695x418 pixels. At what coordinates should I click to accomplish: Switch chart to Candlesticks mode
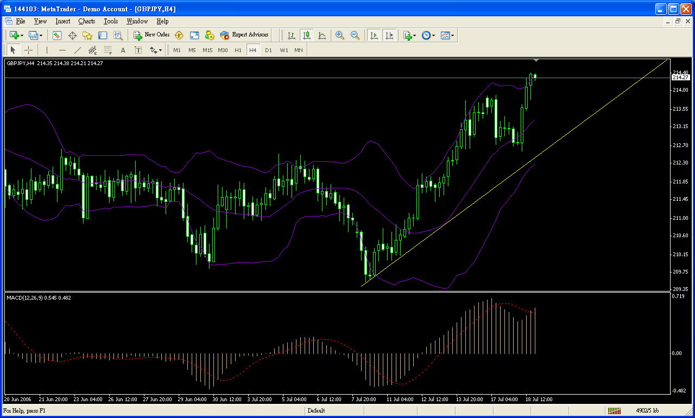point(307,35)
